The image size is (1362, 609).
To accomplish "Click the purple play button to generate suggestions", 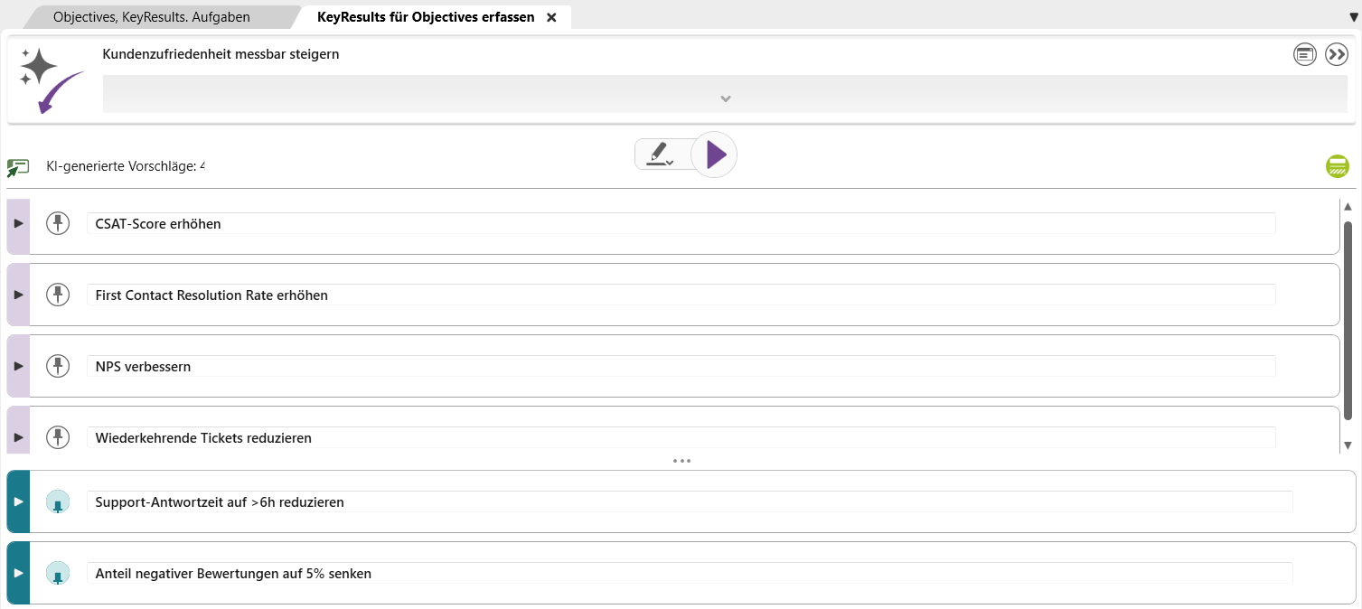I will 715,155.
